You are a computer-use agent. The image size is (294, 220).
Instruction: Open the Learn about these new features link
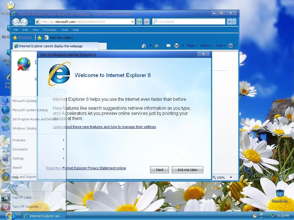click(x=105, y=127)
